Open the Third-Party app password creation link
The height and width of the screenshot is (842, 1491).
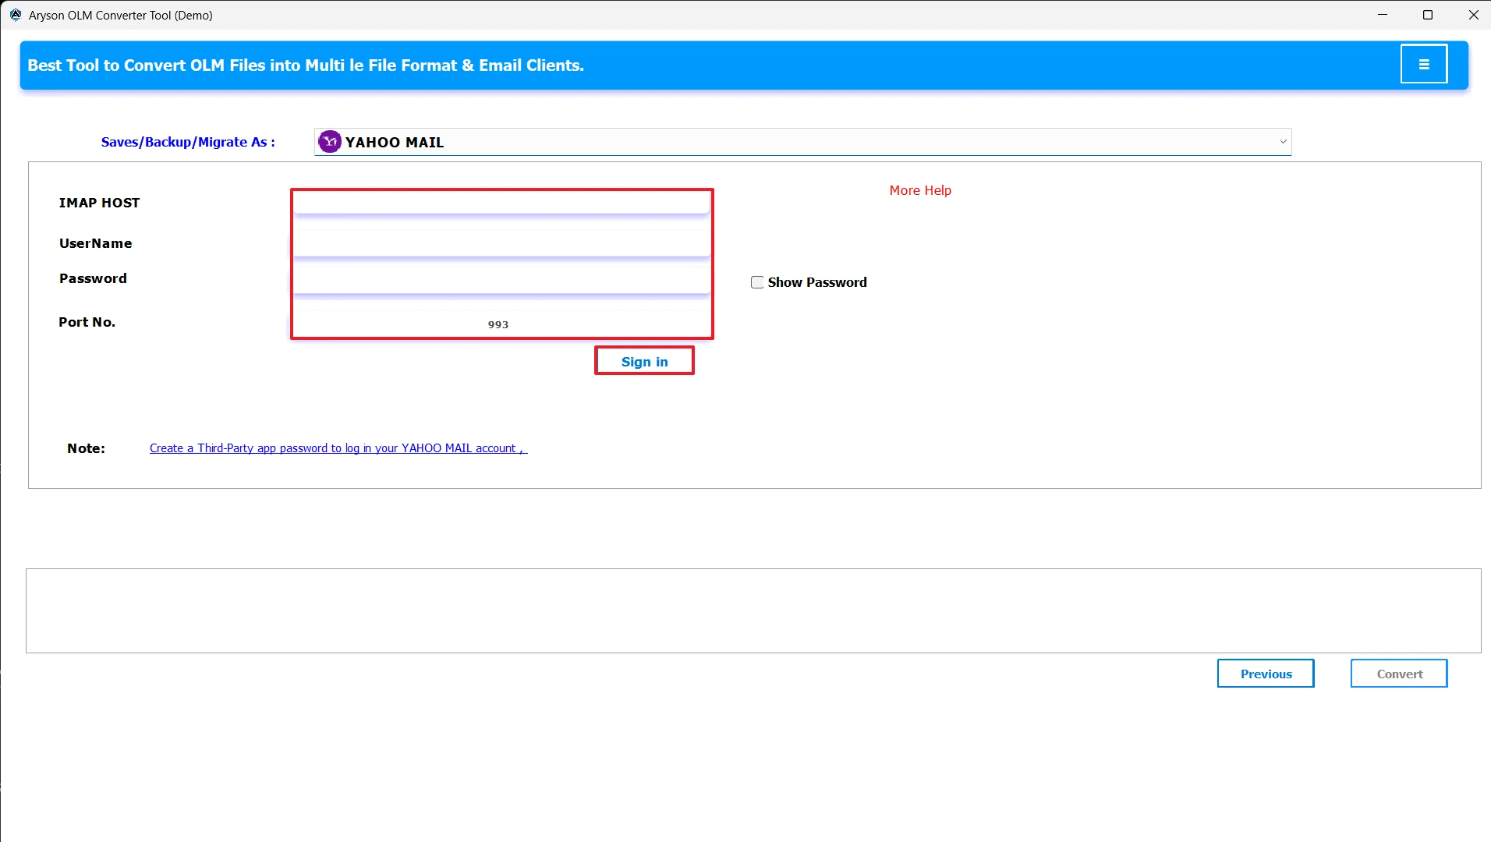point(335,448)
